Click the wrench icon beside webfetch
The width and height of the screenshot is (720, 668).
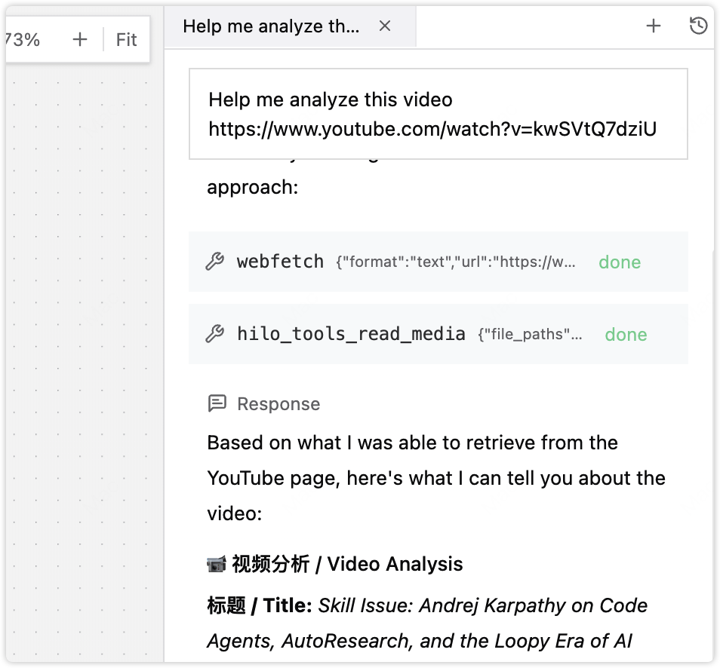tap(214, 262)
